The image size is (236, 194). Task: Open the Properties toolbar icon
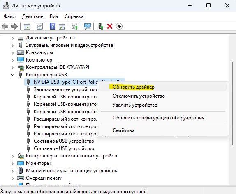coord(40,26)
